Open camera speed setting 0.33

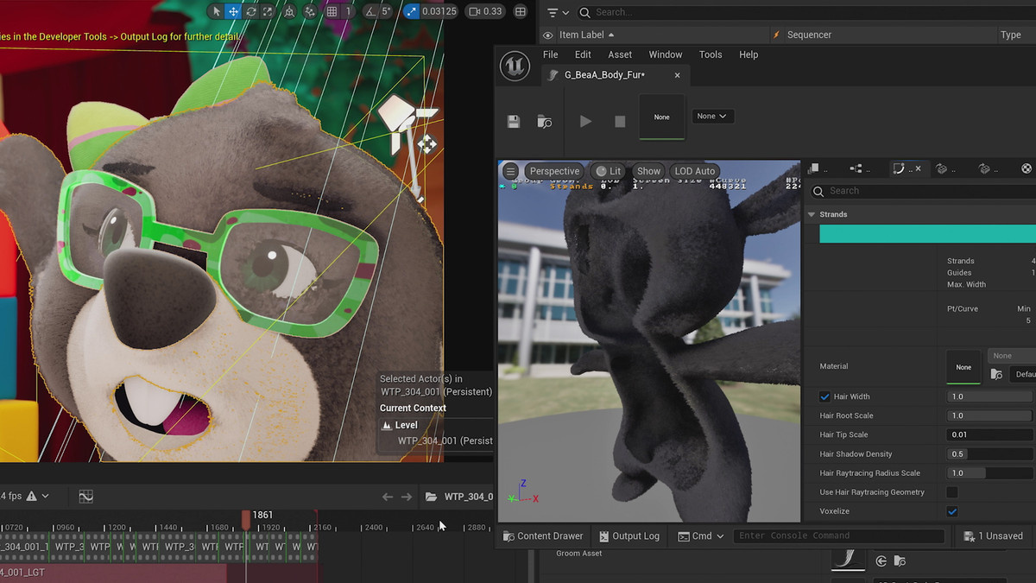pyautogui.click(x=485, y=11)
